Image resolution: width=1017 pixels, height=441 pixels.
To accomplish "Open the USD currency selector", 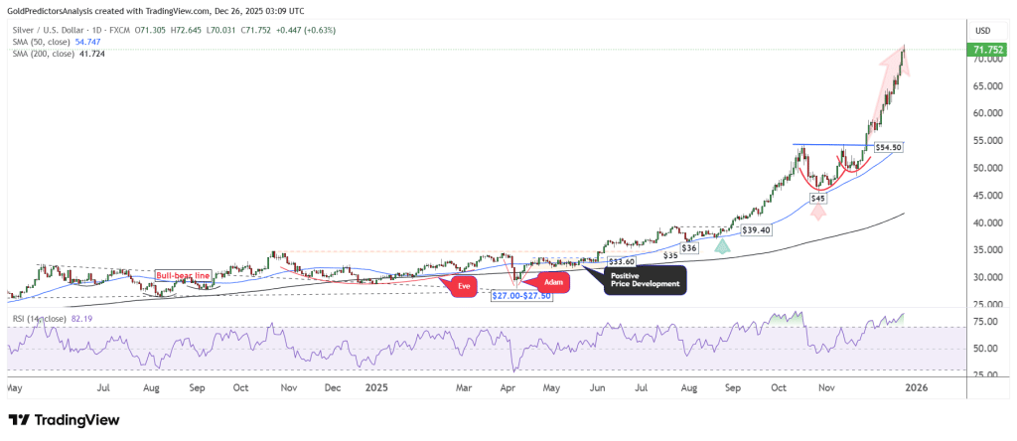I will (983, 28).
